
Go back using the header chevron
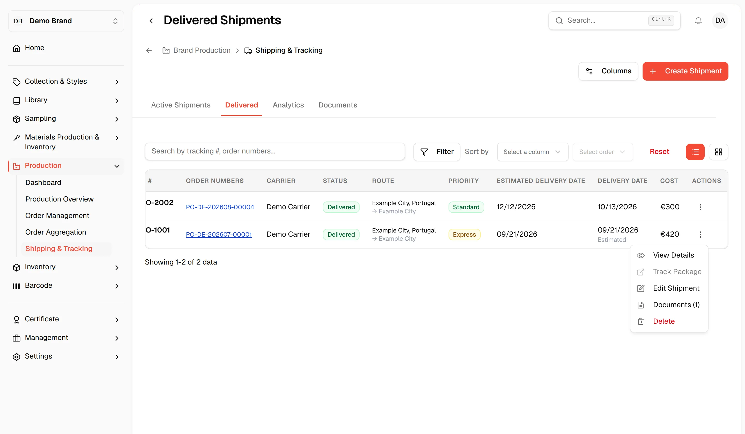click(151, 21)
